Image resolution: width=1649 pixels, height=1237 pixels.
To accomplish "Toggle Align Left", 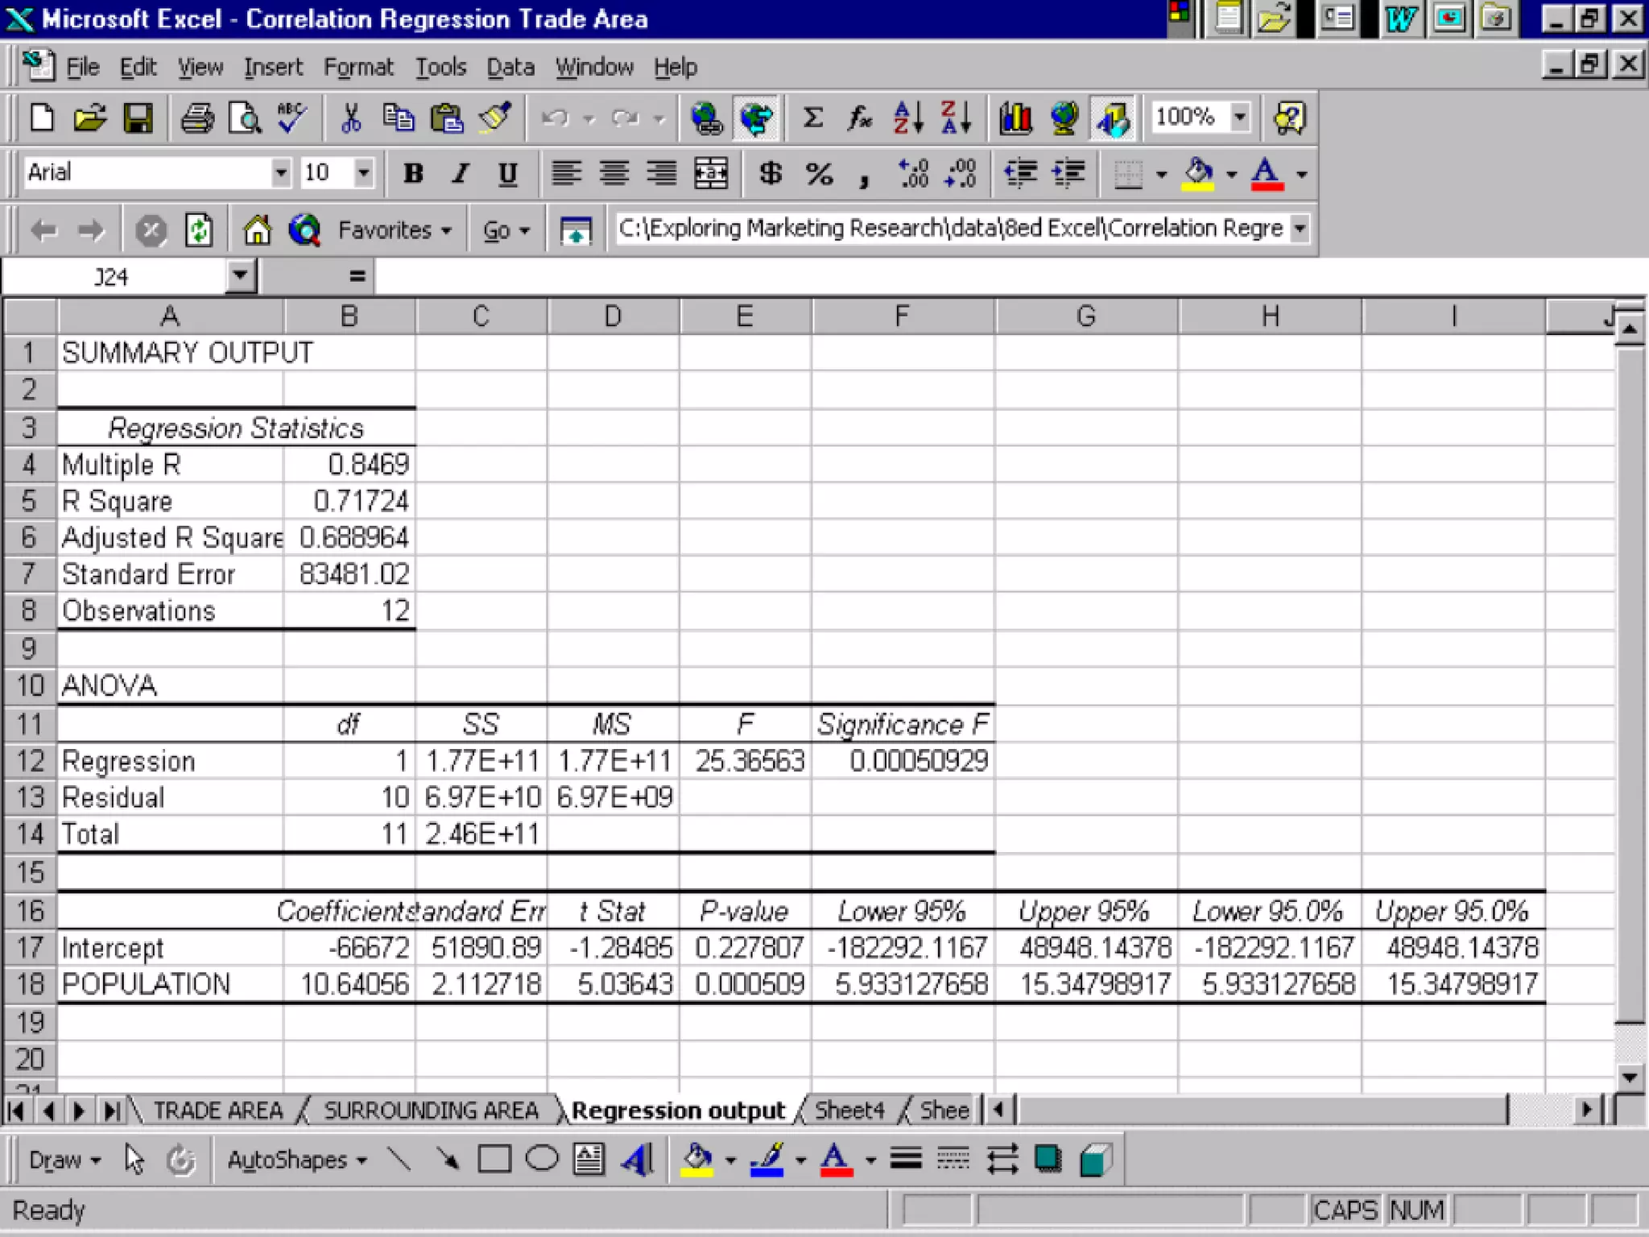I will [567, 173].
